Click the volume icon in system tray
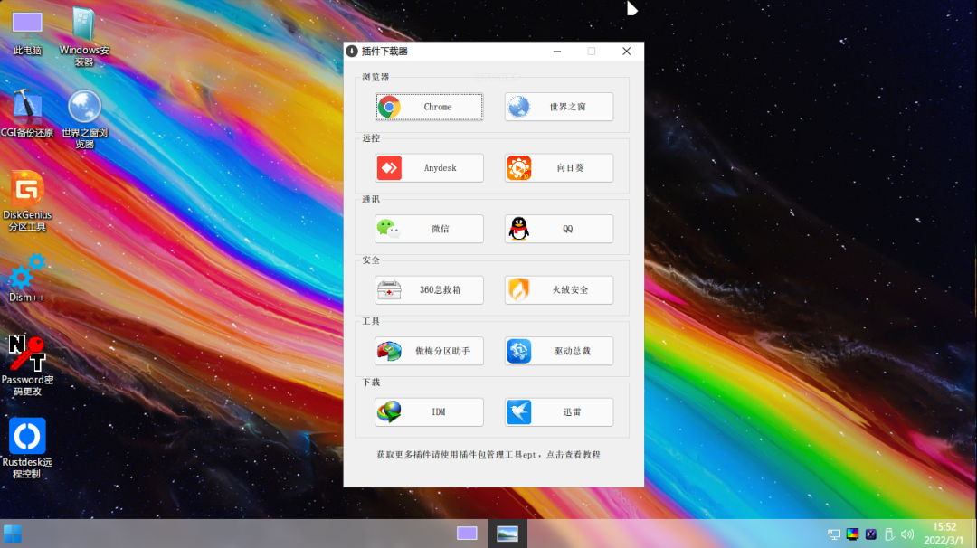977x548 pixels. click(x=907, y=534)
